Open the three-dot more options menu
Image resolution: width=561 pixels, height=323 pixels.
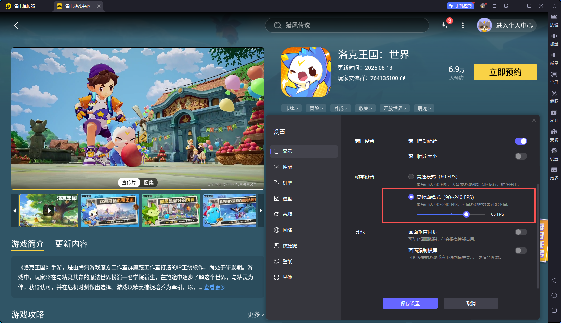pos(463,25)
